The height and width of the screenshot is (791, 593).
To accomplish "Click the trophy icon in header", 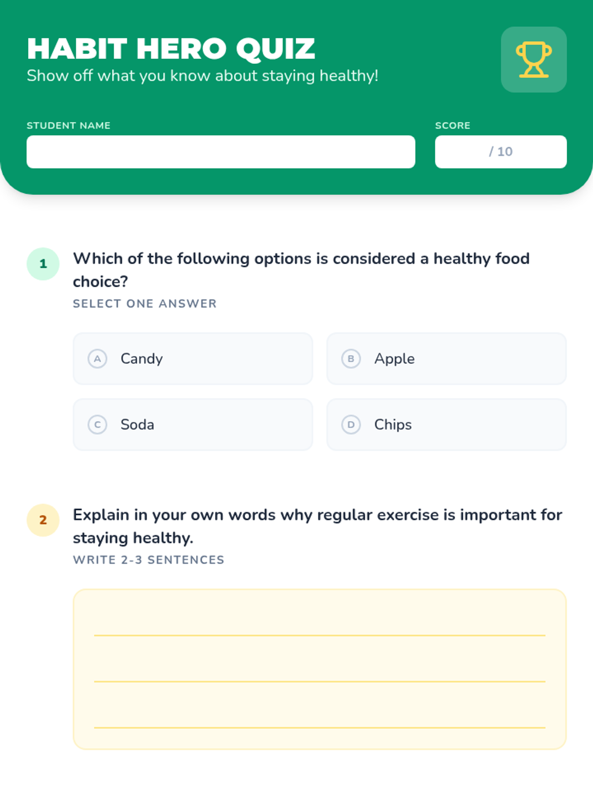I will tap(534, 59).
